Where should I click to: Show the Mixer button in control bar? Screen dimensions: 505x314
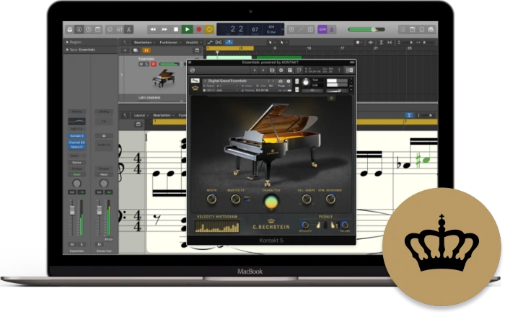(x=119, y=30)
